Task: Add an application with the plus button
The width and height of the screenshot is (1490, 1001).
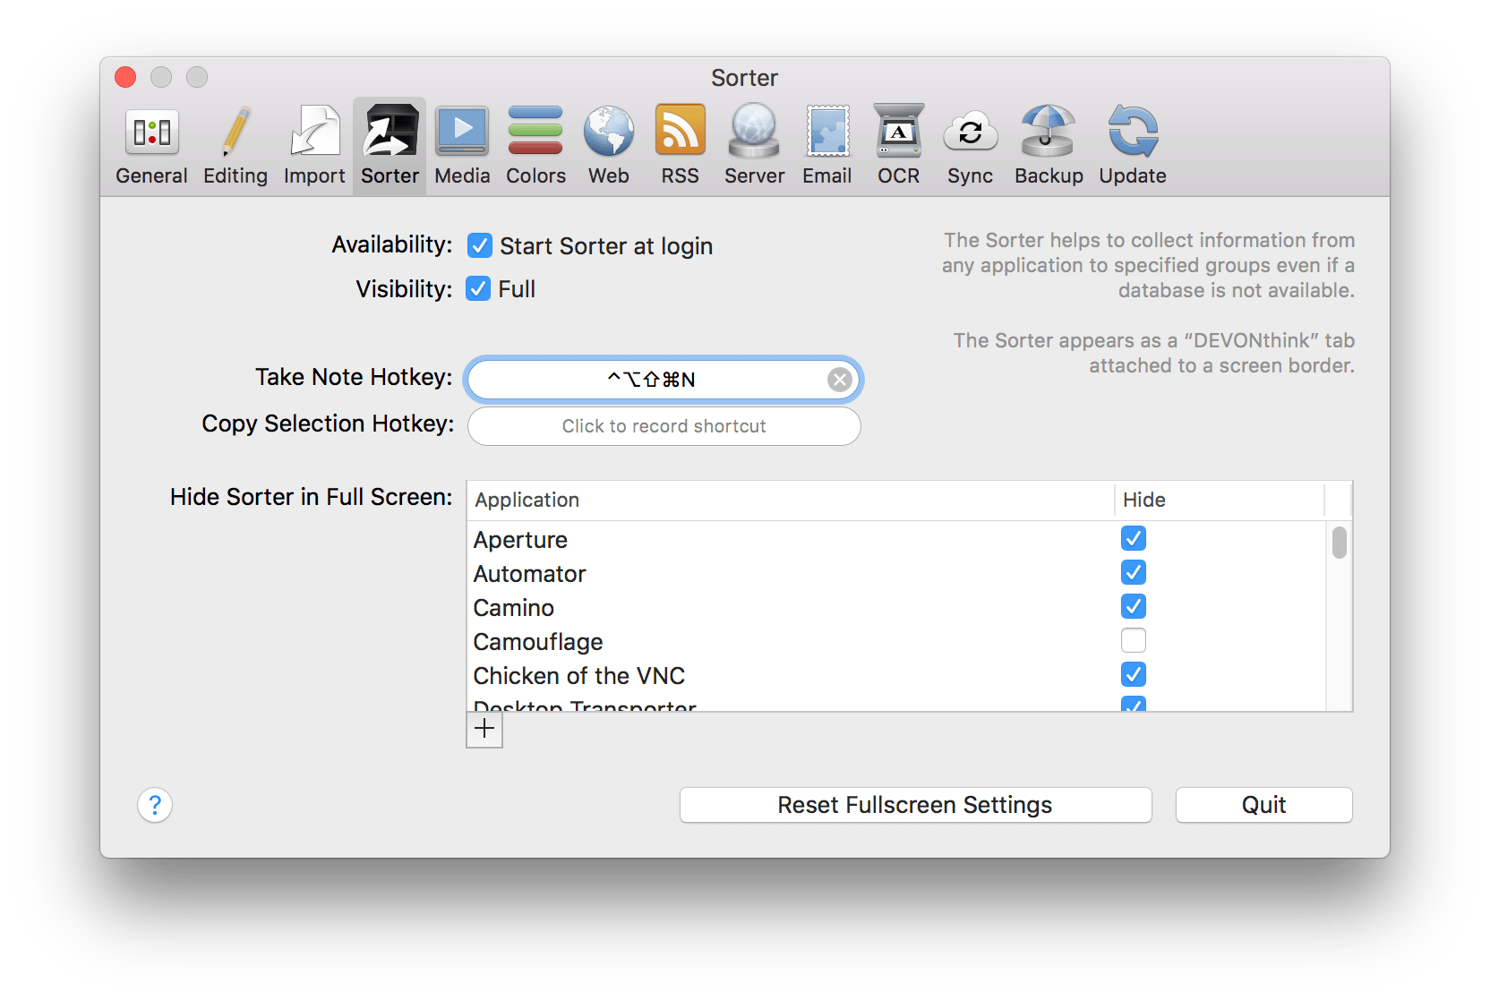Action: coord(484,729)
